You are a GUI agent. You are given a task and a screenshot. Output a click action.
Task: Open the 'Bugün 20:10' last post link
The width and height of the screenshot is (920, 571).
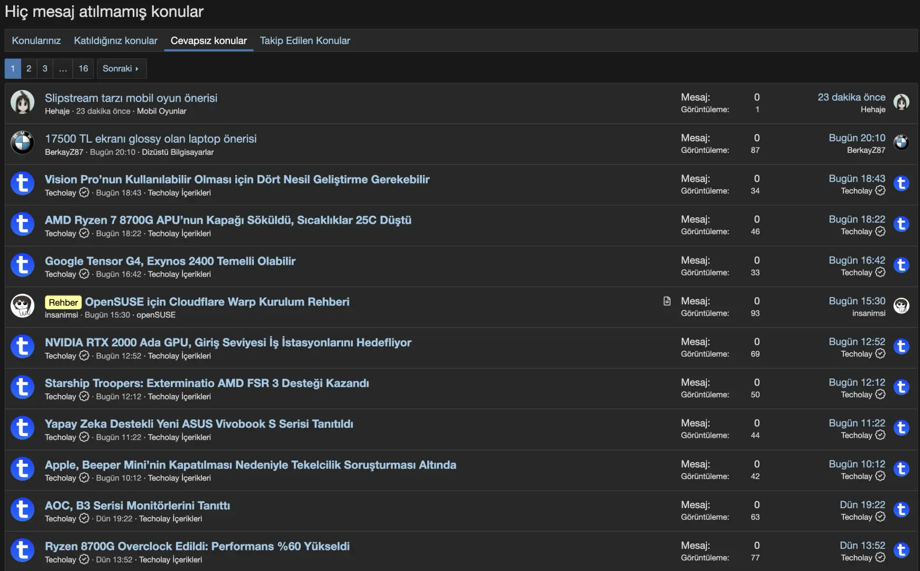coord(857,138)
